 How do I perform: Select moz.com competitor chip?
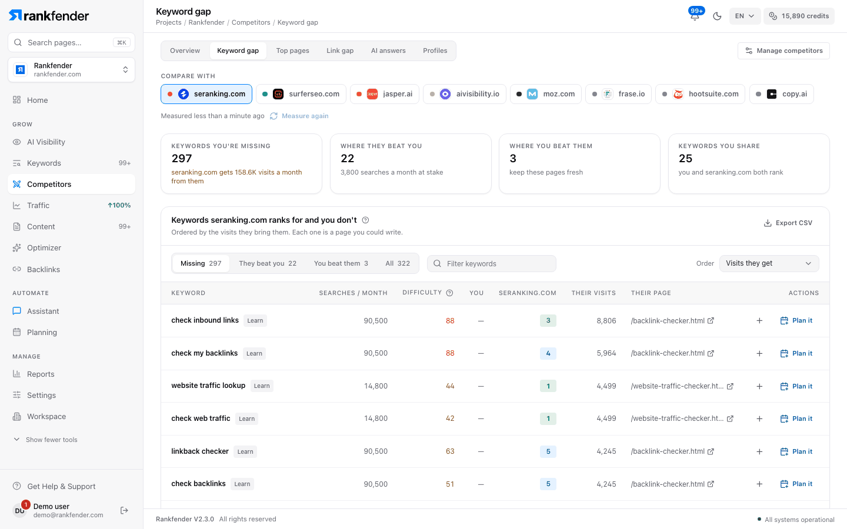545,94
